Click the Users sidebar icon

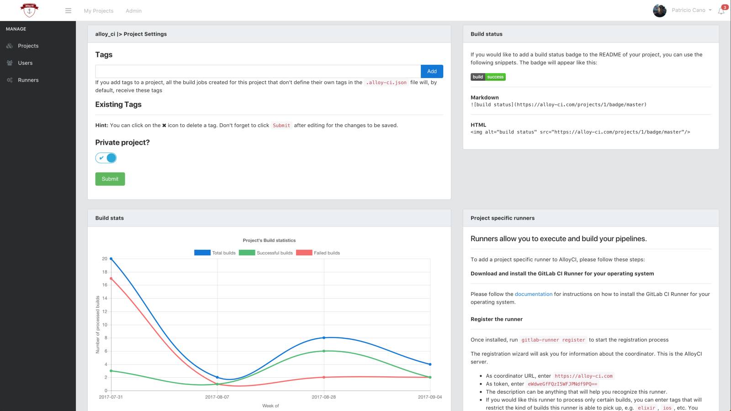point(10,63)
